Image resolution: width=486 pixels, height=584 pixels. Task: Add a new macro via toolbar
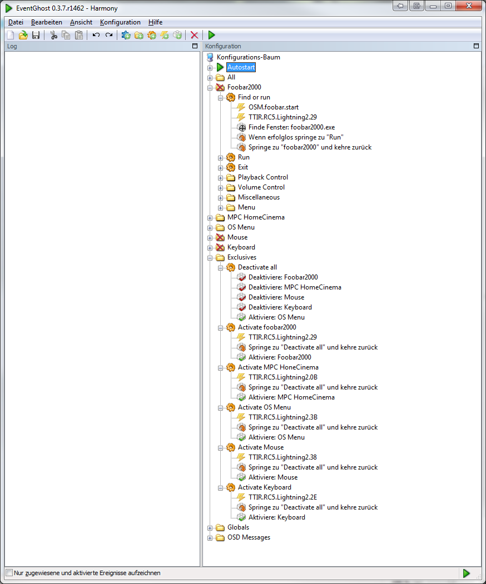click(152, 35)
